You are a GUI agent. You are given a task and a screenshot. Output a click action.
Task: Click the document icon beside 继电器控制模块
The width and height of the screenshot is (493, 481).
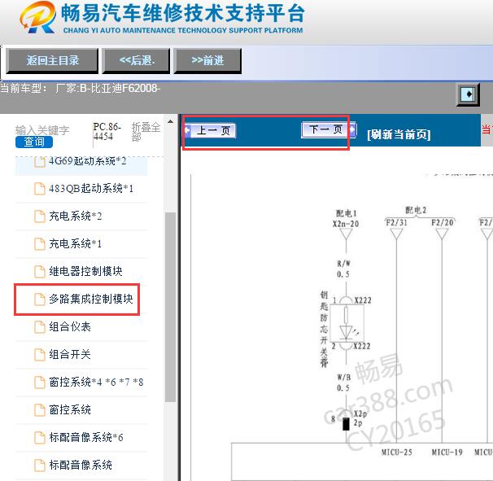40,272
